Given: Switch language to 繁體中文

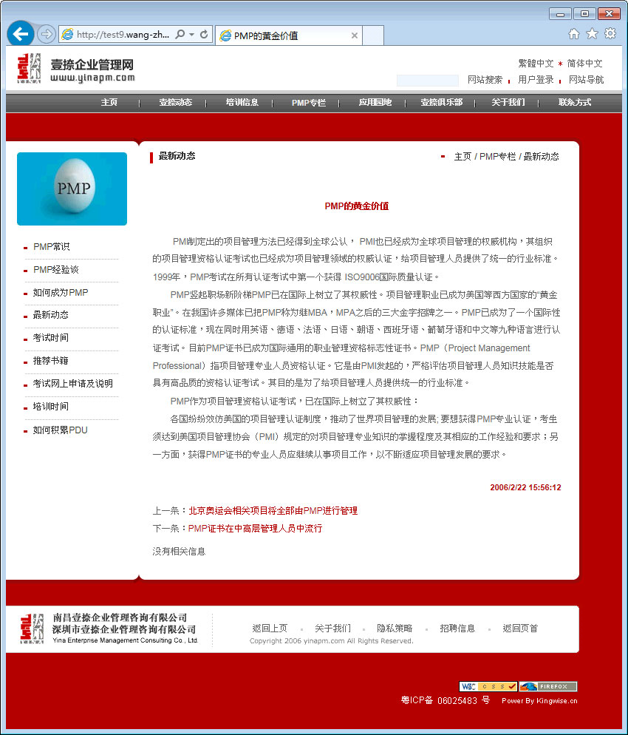Looking at the screenshot, I should tap(536, 64).
